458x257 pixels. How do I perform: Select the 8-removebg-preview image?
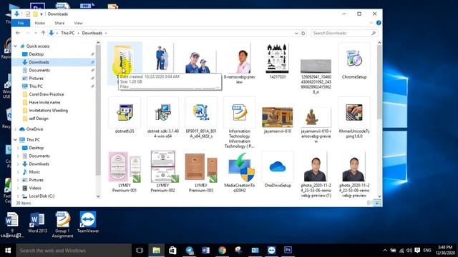coord(239,64)
